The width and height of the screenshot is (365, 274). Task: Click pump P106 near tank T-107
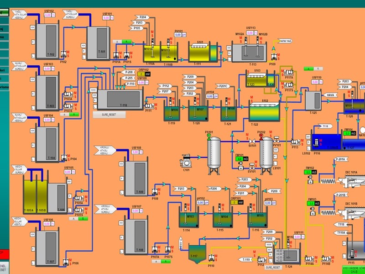[x=66, y=262]
